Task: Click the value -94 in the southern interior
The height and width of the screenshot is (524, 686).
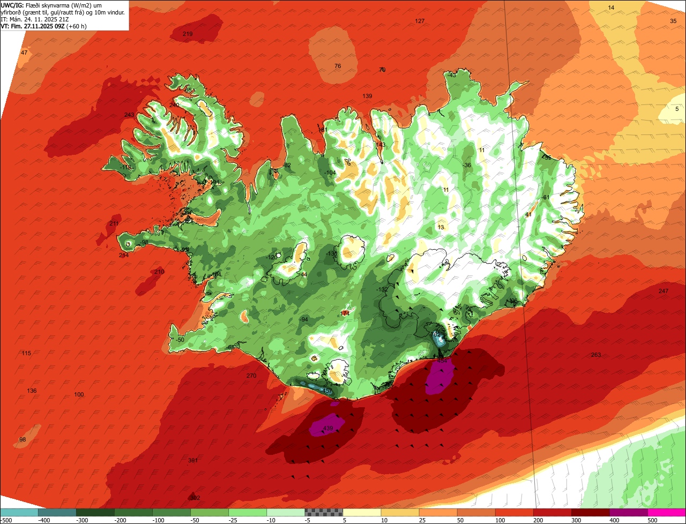Action: [x=304, y=319]
